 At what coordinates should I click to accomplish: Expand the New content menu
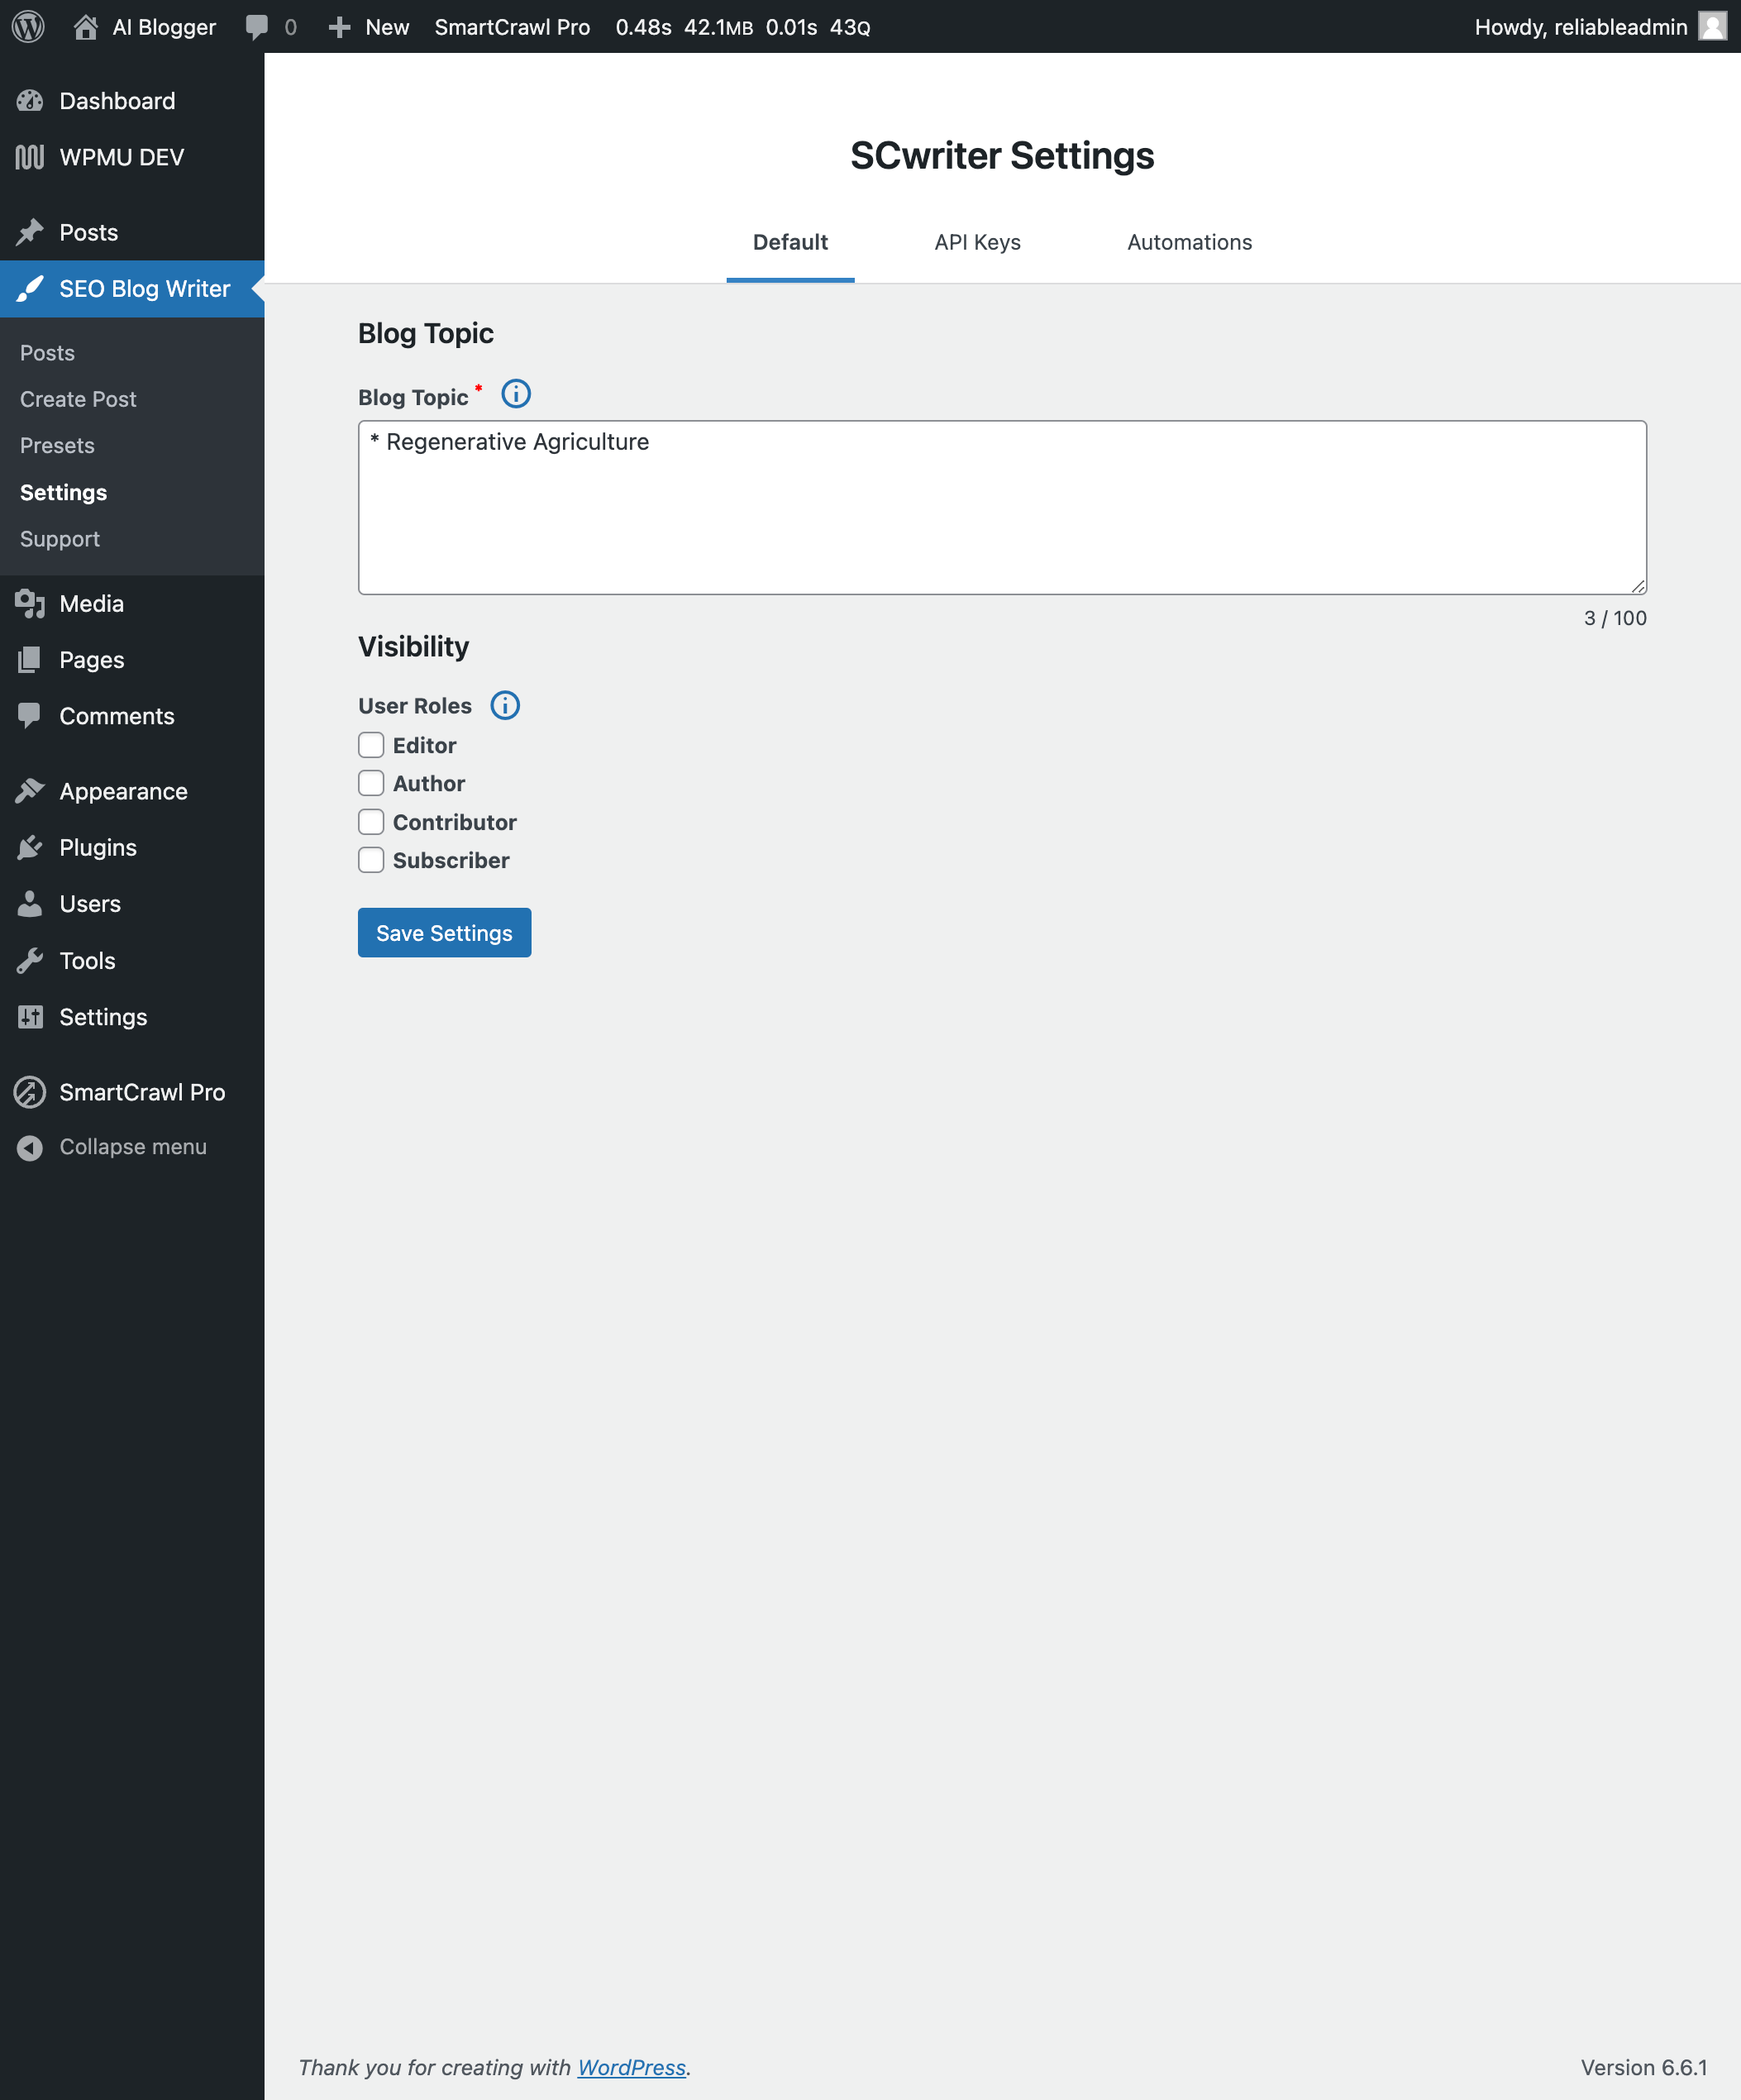(369, 27)
